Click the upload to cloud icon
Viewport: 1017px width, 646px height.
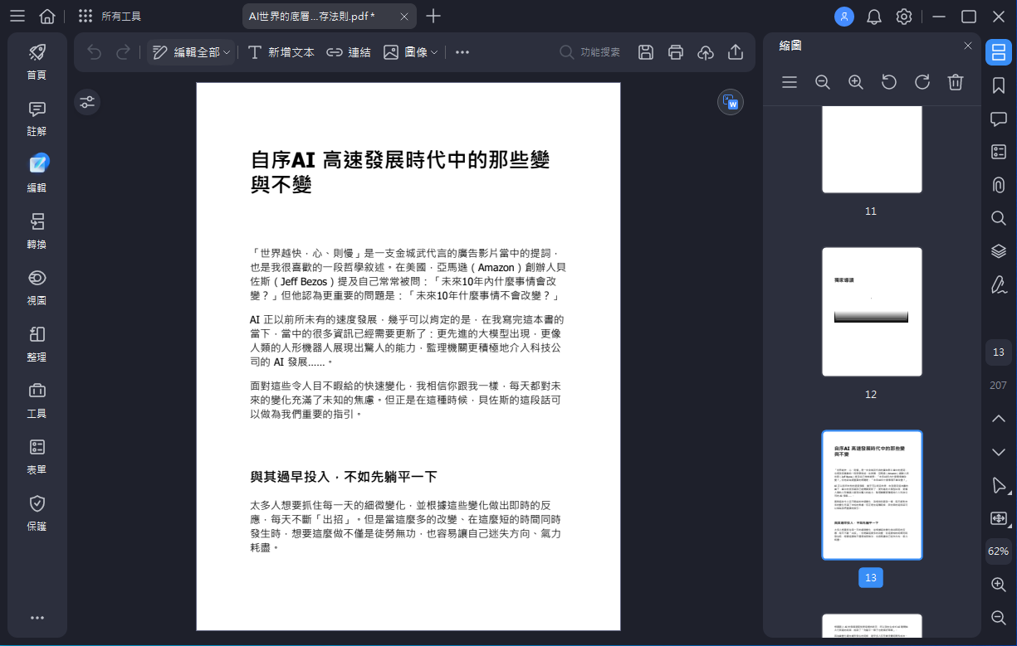pos(706,52)
